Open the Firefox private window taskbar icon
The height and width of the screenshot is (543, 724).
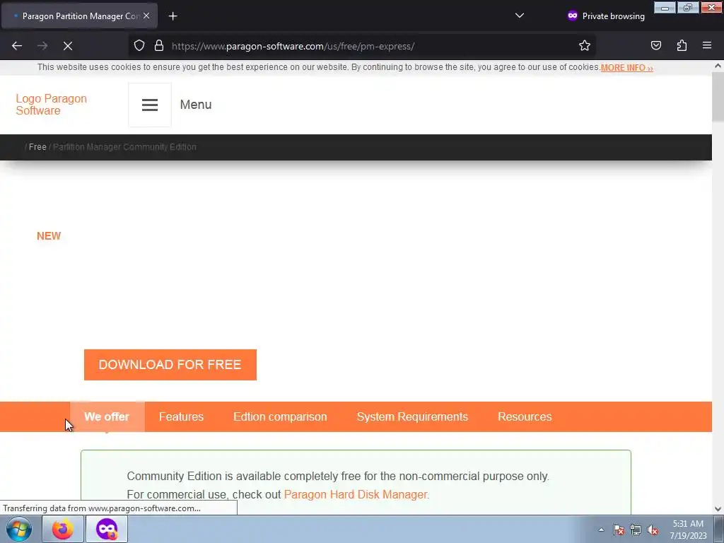click(x=107, y=529)
